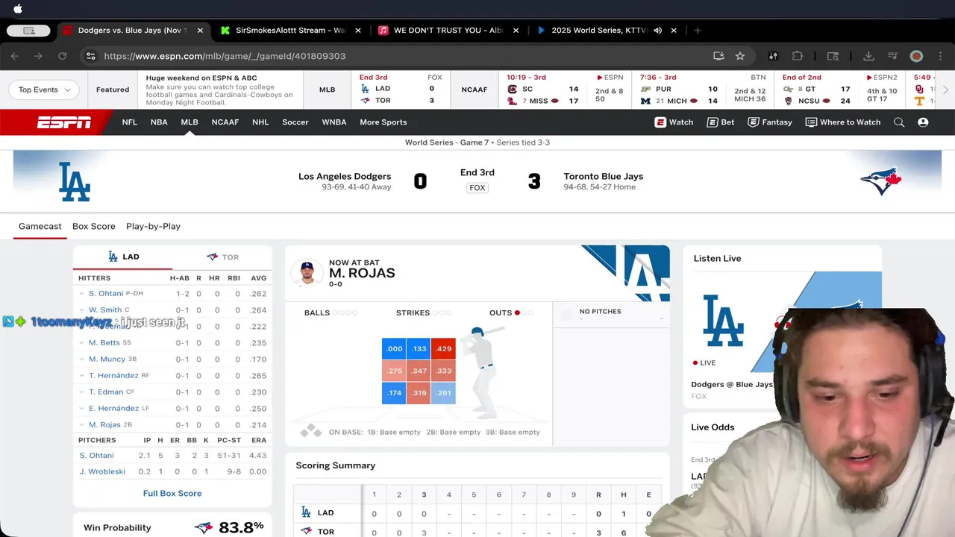Mute the 2025 World Series tab audio
This screenshot has width=955, height=537.
tap(657, 31)
